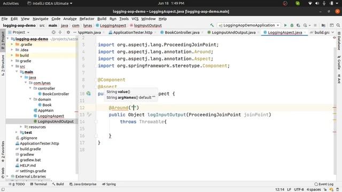Select settings.gradle in project tree
Viewport: 342px width, 192px height.
pyautogui.click(x=33, y=171)
